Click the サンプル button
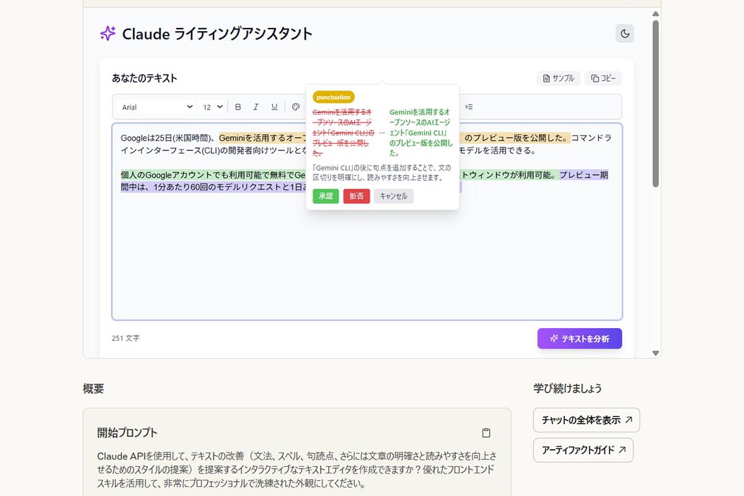744x496 pixels. point(558,78)
